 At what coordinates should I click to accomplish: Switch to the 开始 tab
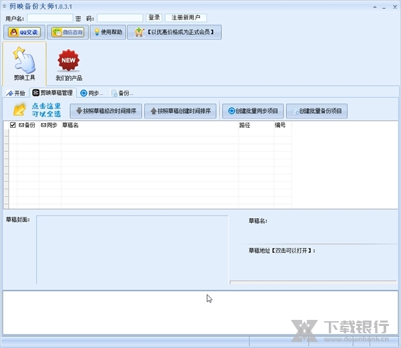16,93
